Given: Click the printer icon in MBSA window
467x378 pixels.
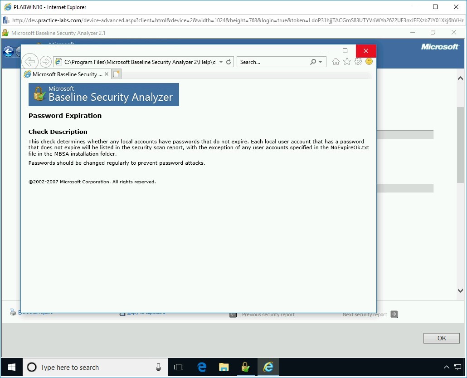Looking at the screenshot, I should click(x=13, y=312).
